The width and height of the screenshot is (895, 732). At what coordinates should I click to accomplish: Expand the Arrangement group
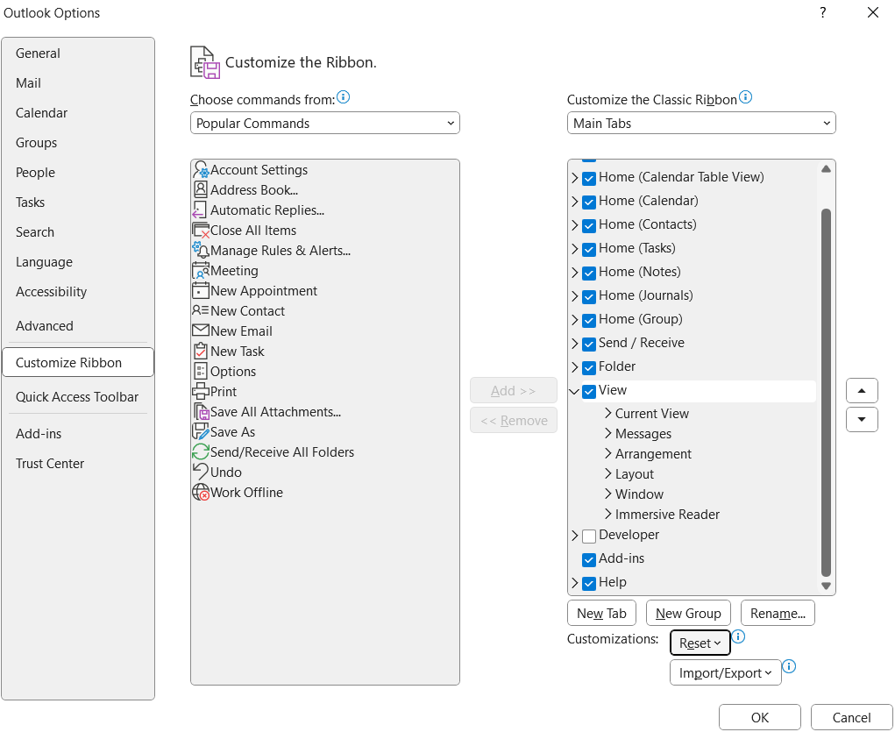pyautogui.click(x=607, y=453)
